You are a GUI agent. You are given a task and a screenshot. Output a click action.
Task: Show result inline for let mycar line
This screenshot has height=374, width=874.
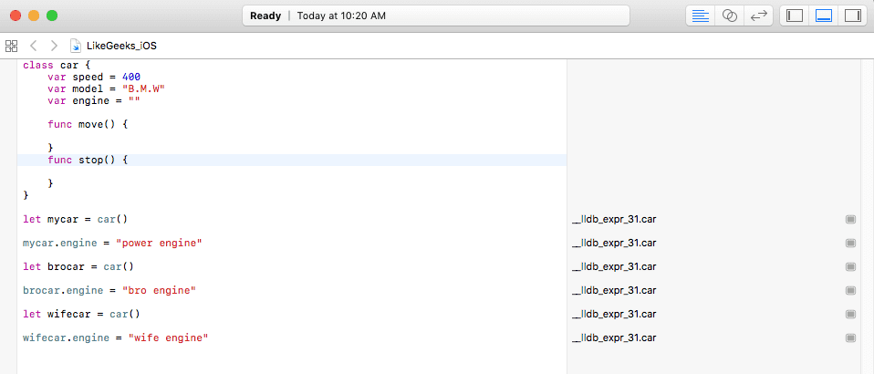click(850, 220)
